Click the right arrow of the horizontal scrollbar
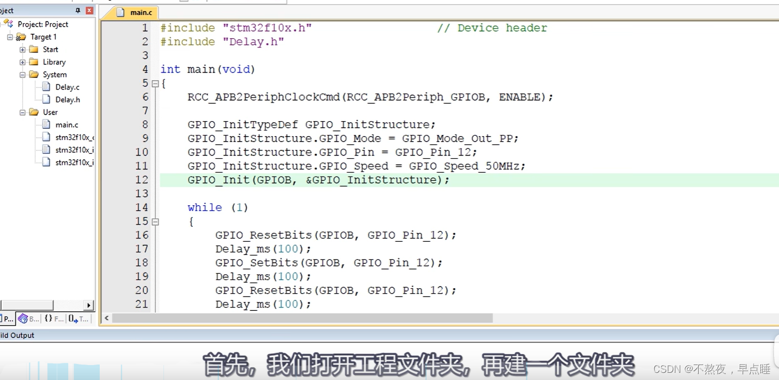 click(x=88, y=305)
